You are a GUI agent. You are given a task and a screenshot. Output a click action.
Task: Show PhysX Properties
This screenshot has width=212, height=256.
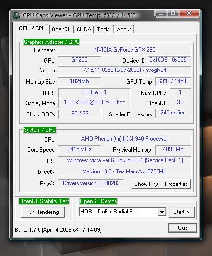tap(161, 184)
